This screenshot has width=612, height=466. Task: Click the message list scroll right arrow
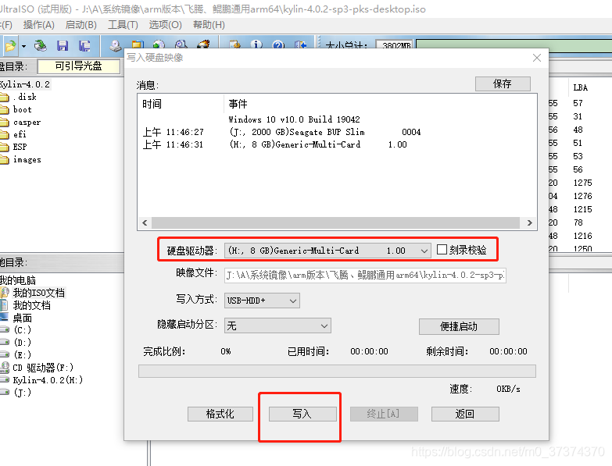(530, 223)
